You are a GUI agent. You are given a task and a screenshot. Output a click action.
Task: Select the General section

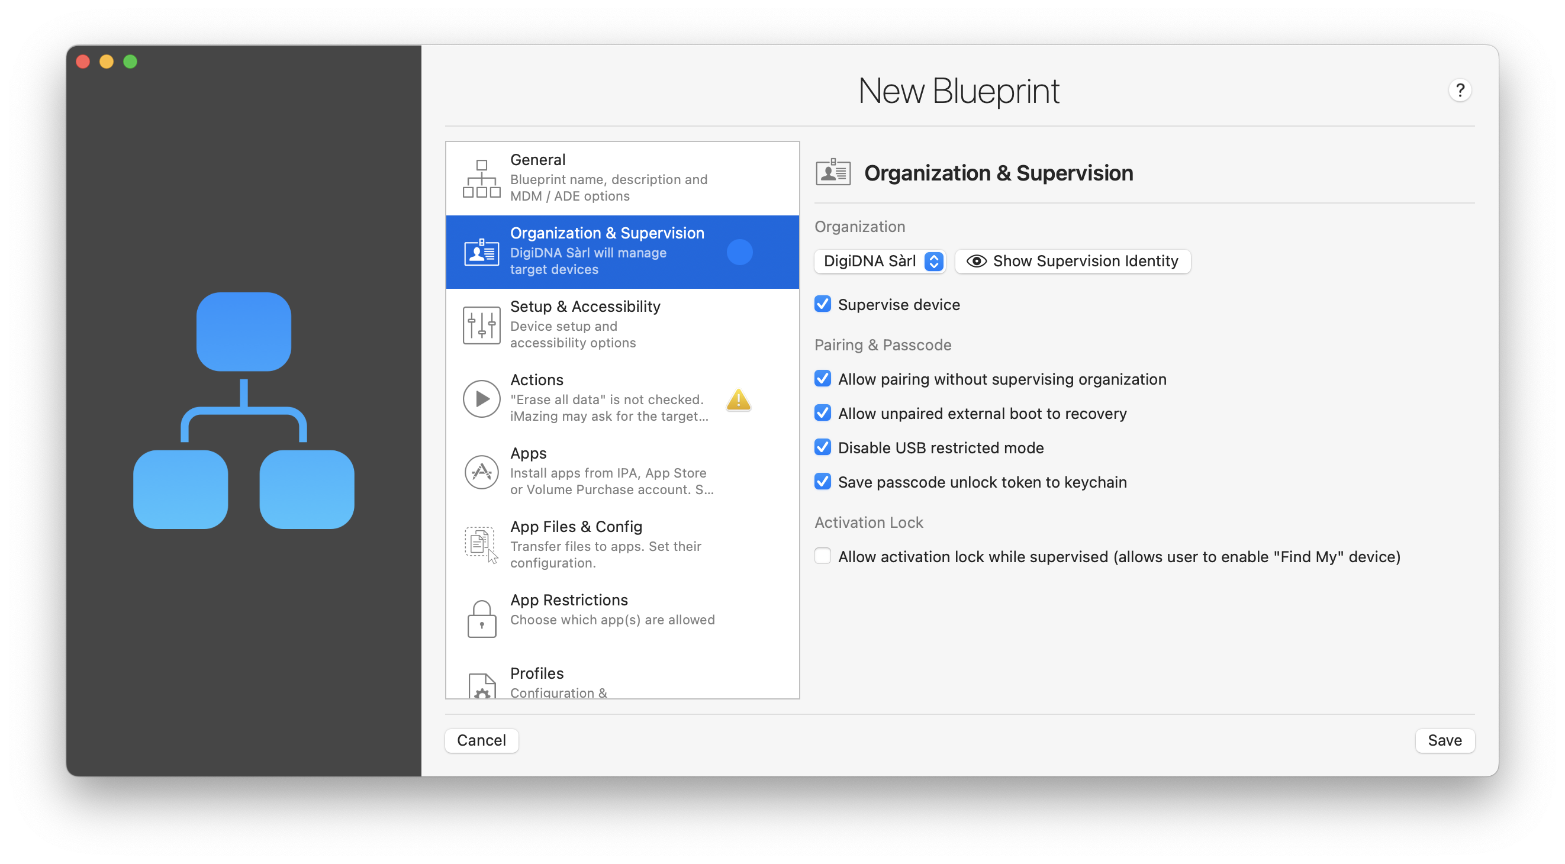(622, 179)
